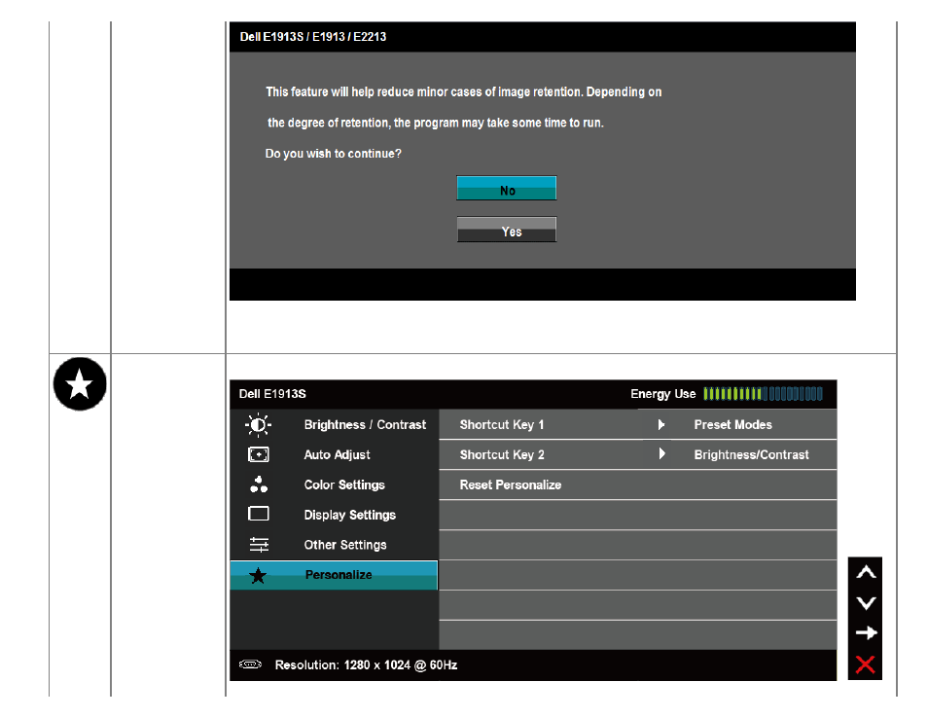Select the Display Settings rectangle icon
The width and height of the screenshot is (928, 718).
pyautogui.click(x=258, y=514)
